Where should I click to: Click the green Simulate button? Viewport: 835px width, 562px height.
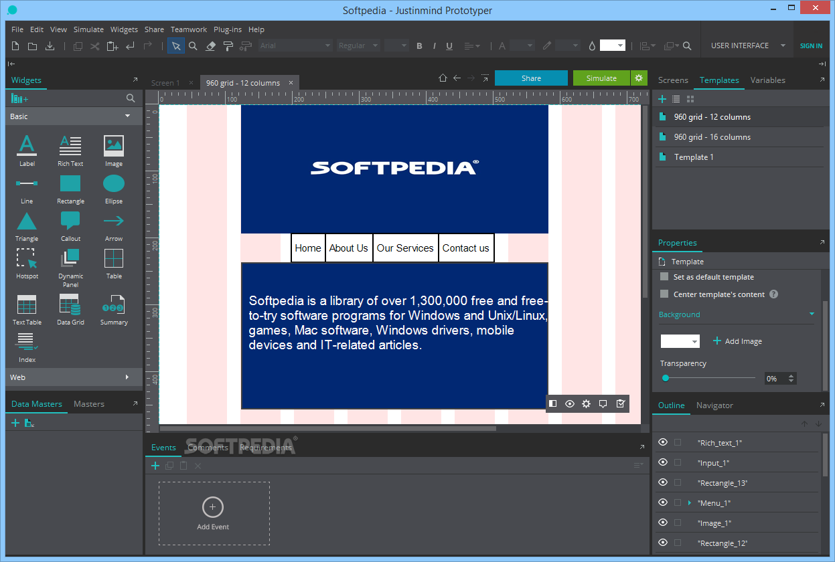(x=601, y=78)
